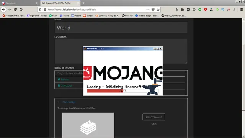The width and height of the screenshot is (245, 138).
Task: Open the Teams bookmark
Action: click(64, 16)
